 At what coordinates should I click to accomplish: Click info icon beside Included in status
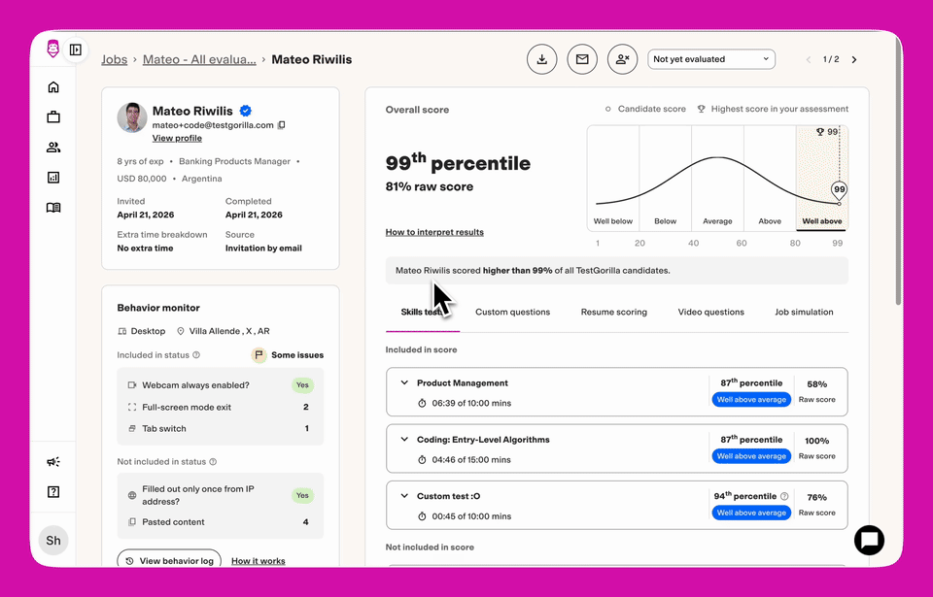(x=196, y=355)
